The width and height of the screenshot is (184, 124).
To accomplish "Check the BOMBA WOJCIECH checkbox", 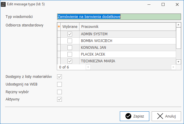I will click(70, 41).
